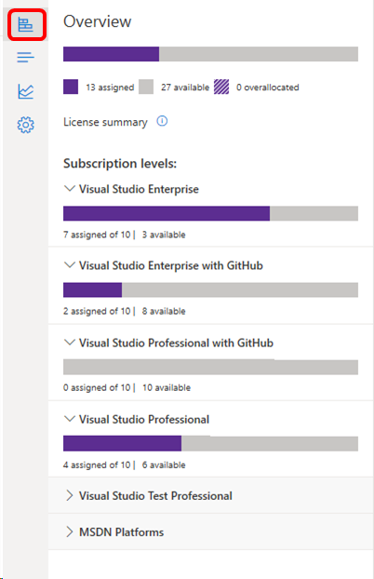
Task: Open the list lines sidebar icon
Action: (x=25, y=57)
